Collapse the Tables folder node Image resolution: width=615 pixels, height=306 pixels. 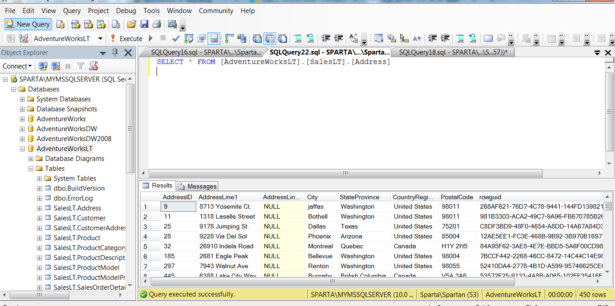(31, 169)
